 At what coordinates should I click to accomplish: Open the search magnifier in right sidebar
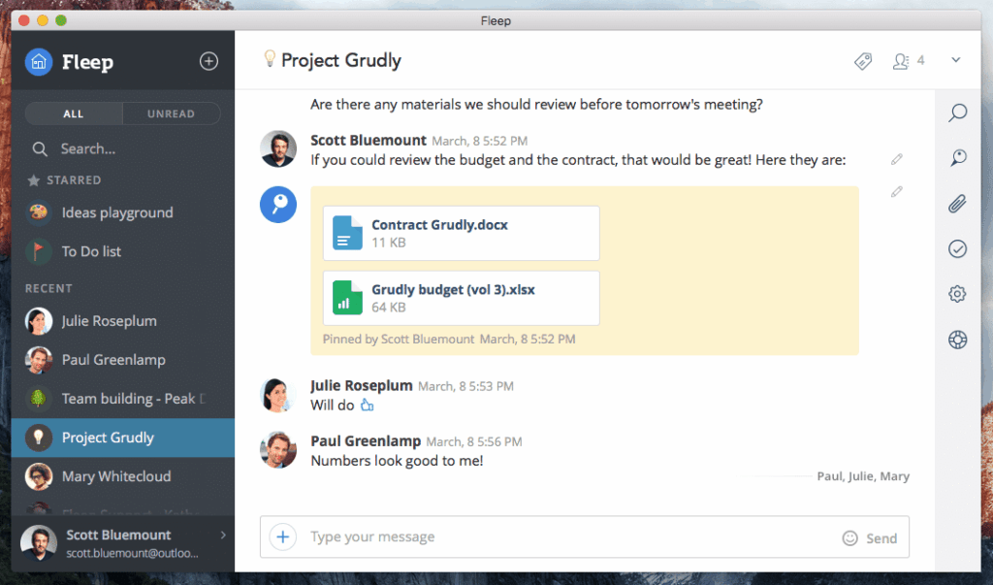coord(957,113)
